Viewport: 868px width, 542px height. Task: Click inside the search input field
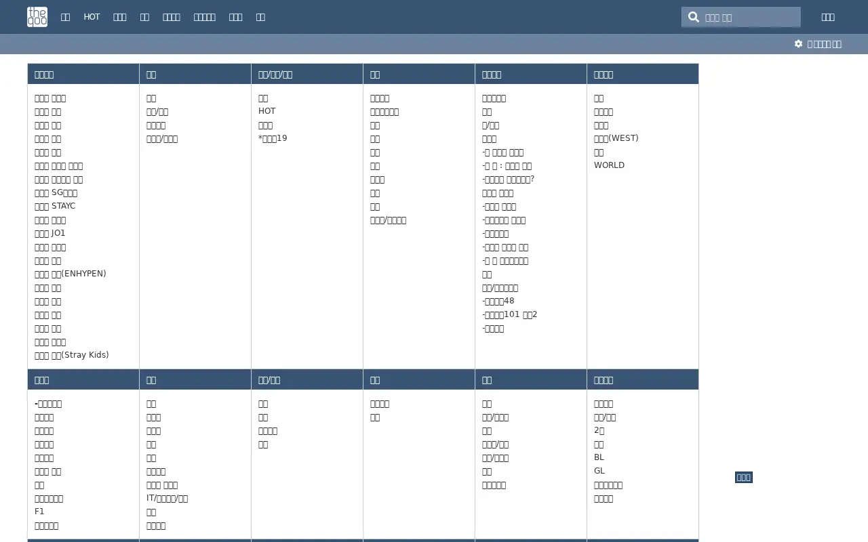[x=749, y=17]
